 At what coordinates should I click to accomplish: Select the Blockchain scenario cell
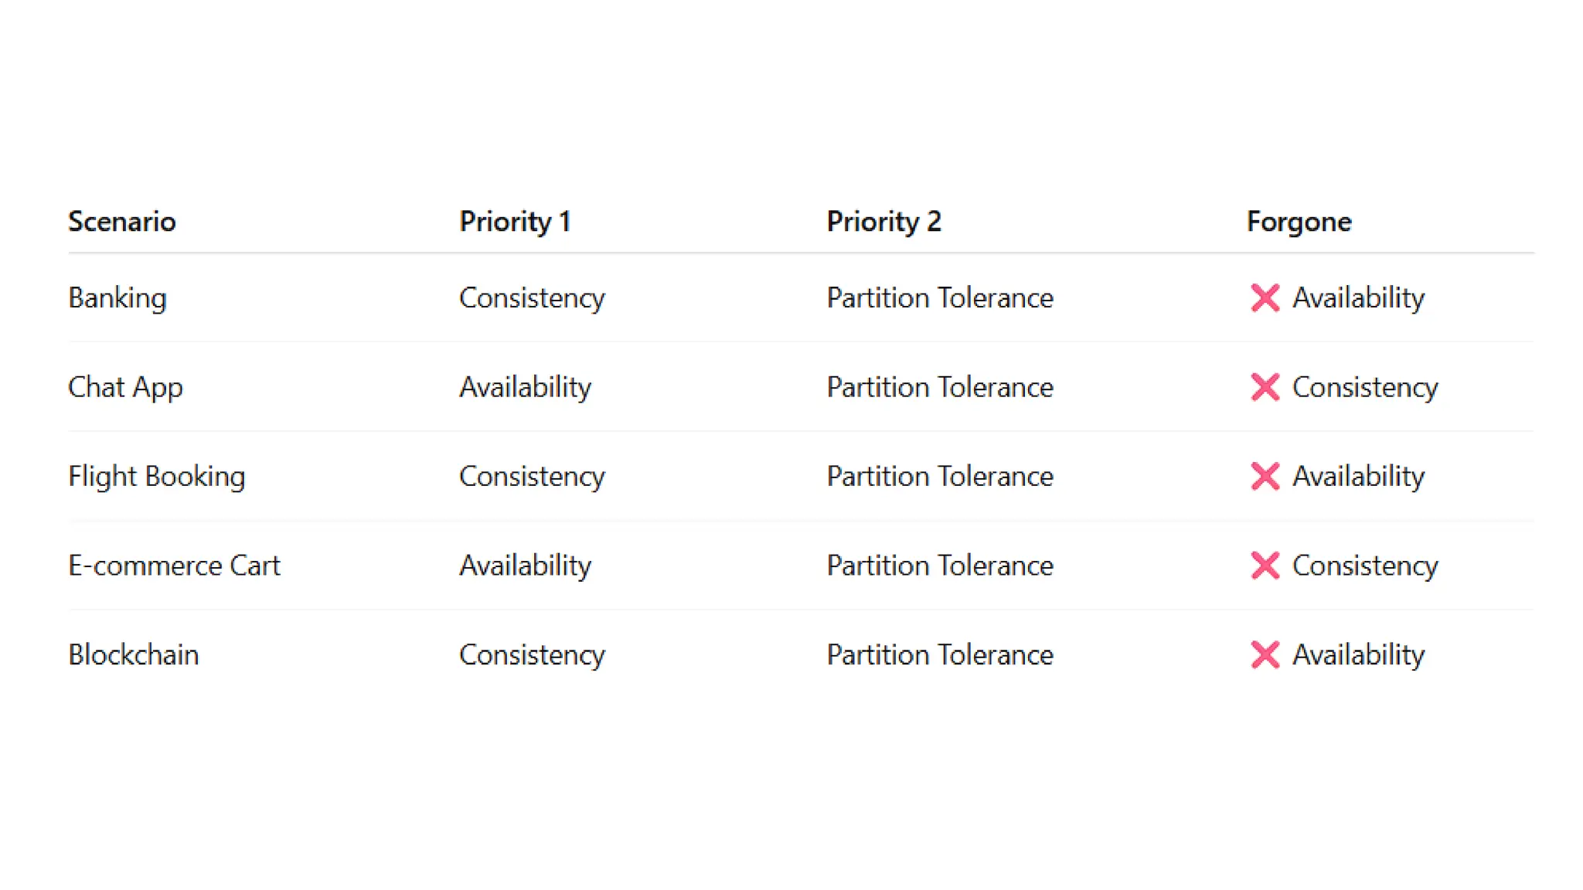(x=134, y=654)
